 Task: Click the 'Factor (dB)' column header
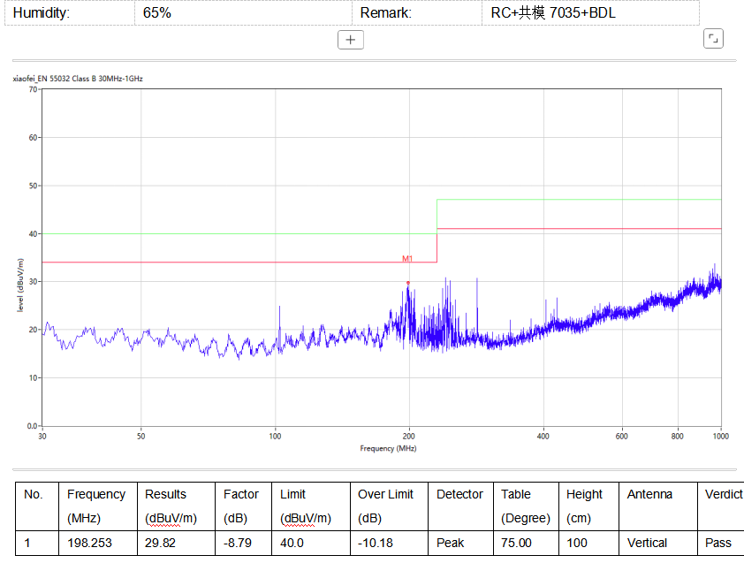click(241, 506)
